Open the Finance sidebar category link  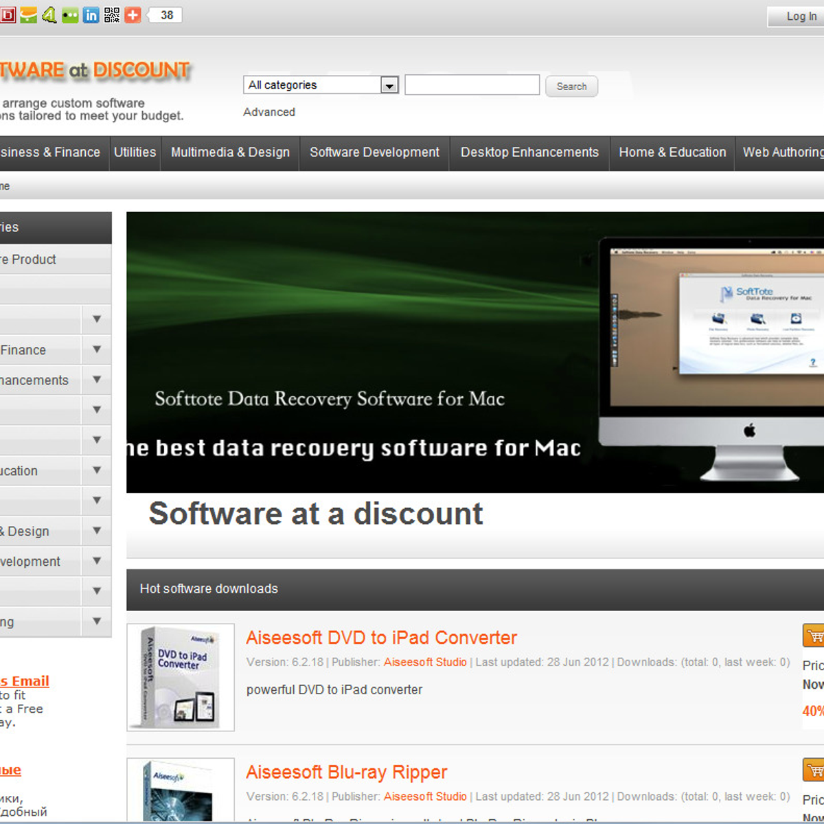tap(23, 350)
